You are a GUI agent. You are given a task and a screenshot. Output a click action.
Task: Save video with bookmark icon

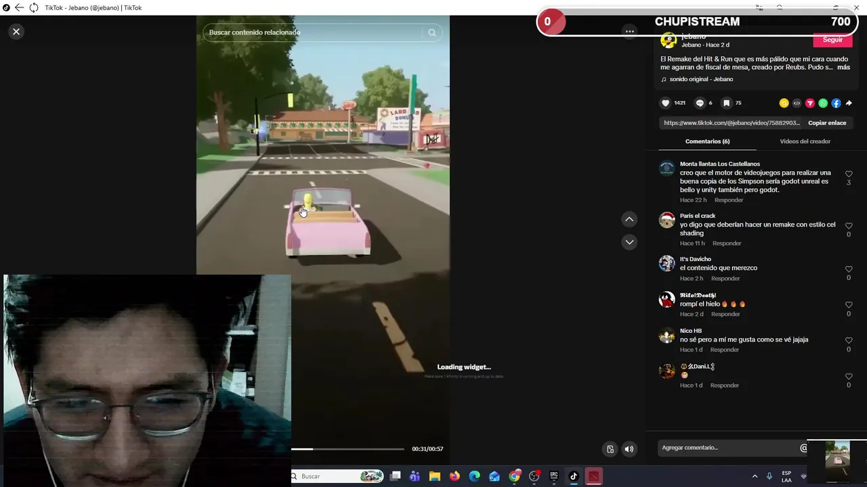coord(726,103)
